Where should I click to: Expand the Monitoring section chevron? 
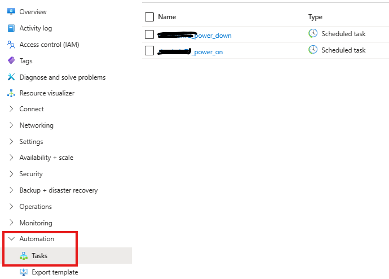click(11, 223)
